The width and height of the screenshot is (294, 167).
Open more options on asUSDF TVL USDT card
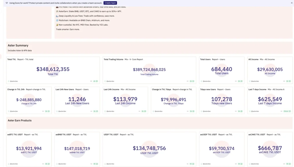pos(236,164)
